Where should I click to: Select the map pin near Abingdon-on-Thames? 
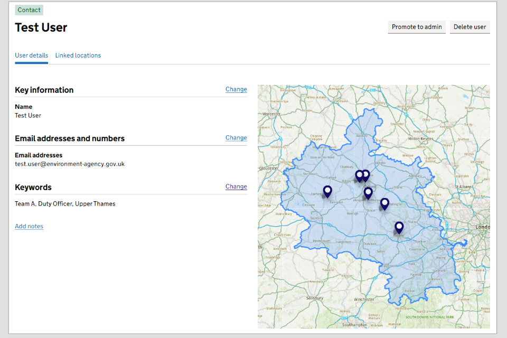click(368, 193)
